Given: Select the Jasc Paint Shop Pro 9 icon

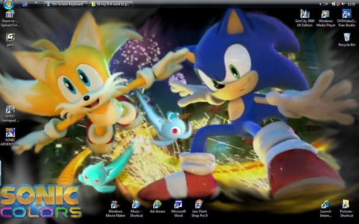Looking at the screenshot, I should coord(199,208).
